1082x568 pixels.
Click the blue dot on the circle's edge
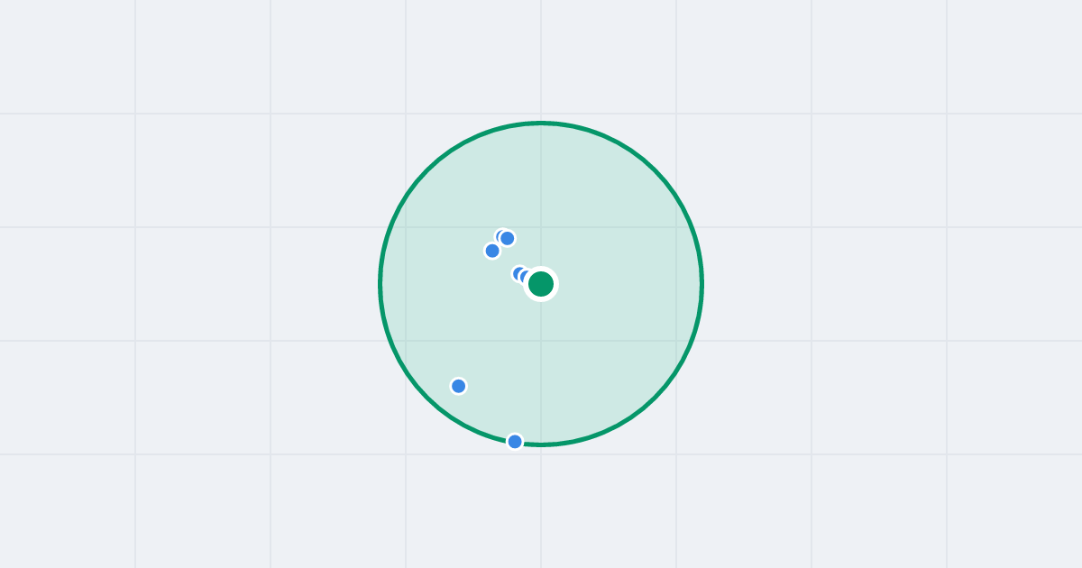pos(515,441)
